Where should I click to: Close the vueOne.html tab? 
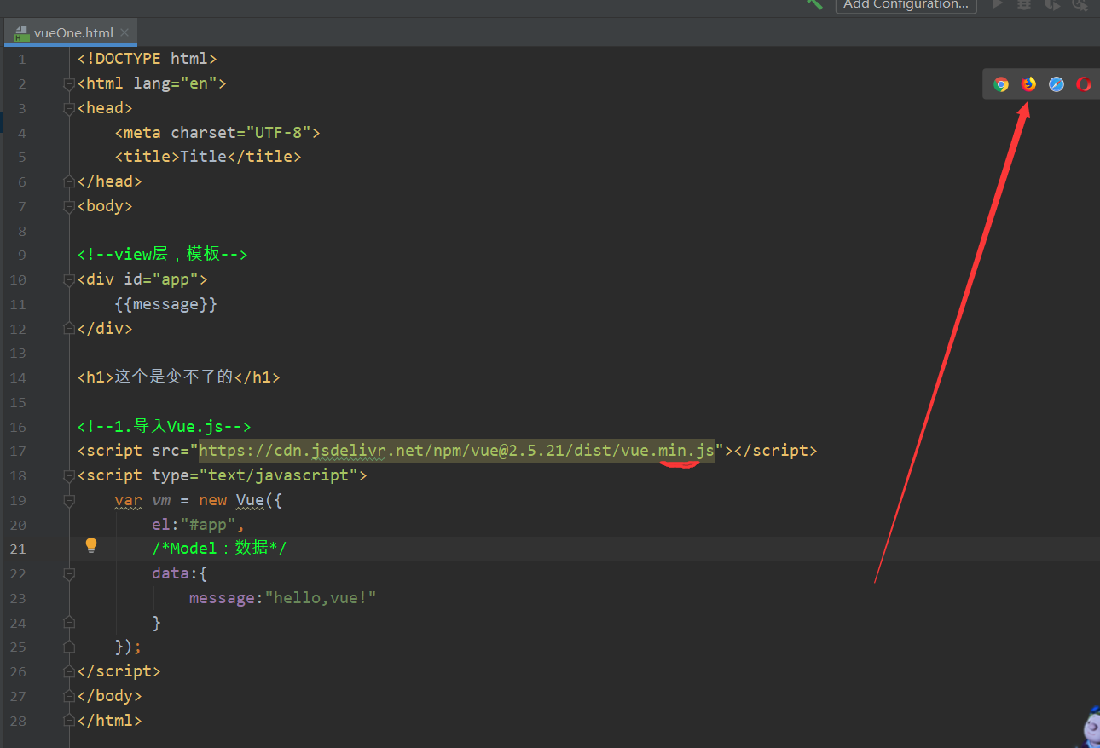(x=124, y=33)
